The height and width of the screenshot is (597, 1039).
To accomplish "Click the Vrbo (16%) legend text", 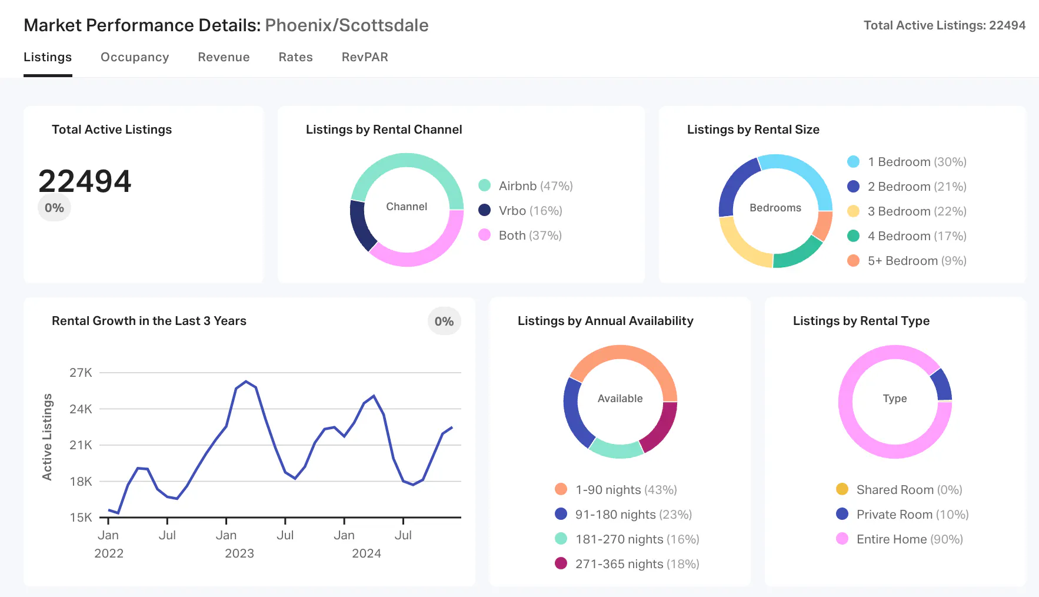I will [x=531, y=211].
